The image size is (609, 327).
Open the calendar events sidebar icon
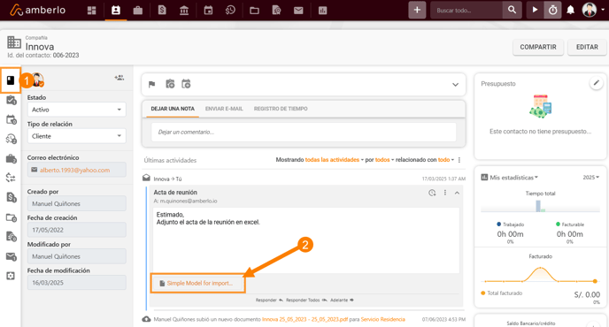[x=11, y=119]
